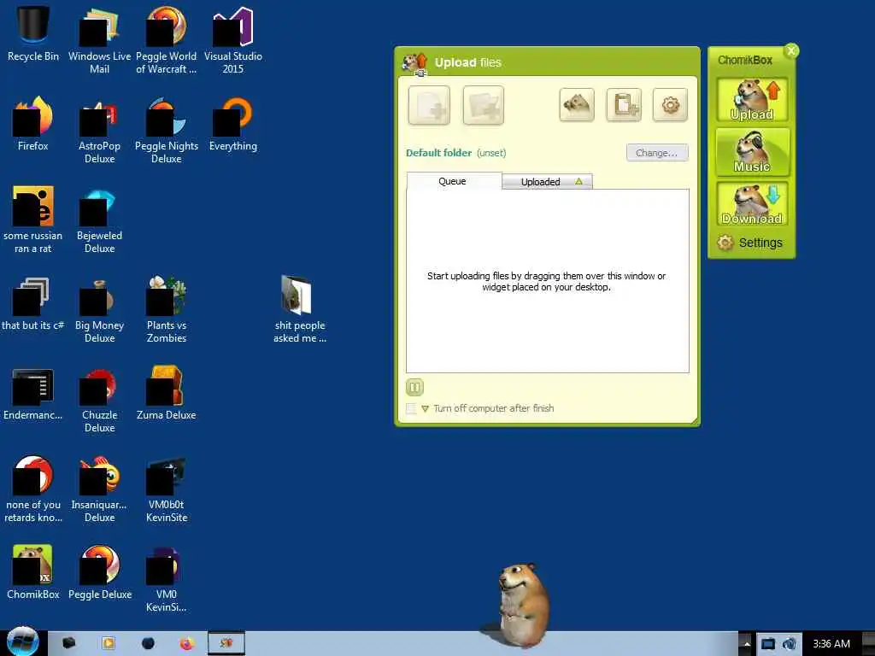The height and width of the screenshot is (656, 875).
Task: Open Upload in ChomikBox widget
Action: (x=752, y=100)
